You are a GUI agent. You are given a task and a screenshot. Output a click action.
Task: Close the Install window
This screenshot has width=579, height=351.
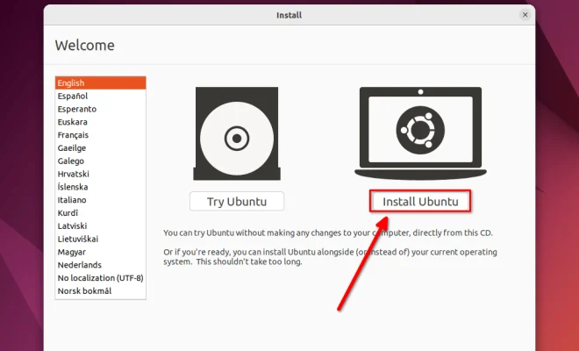525,15
